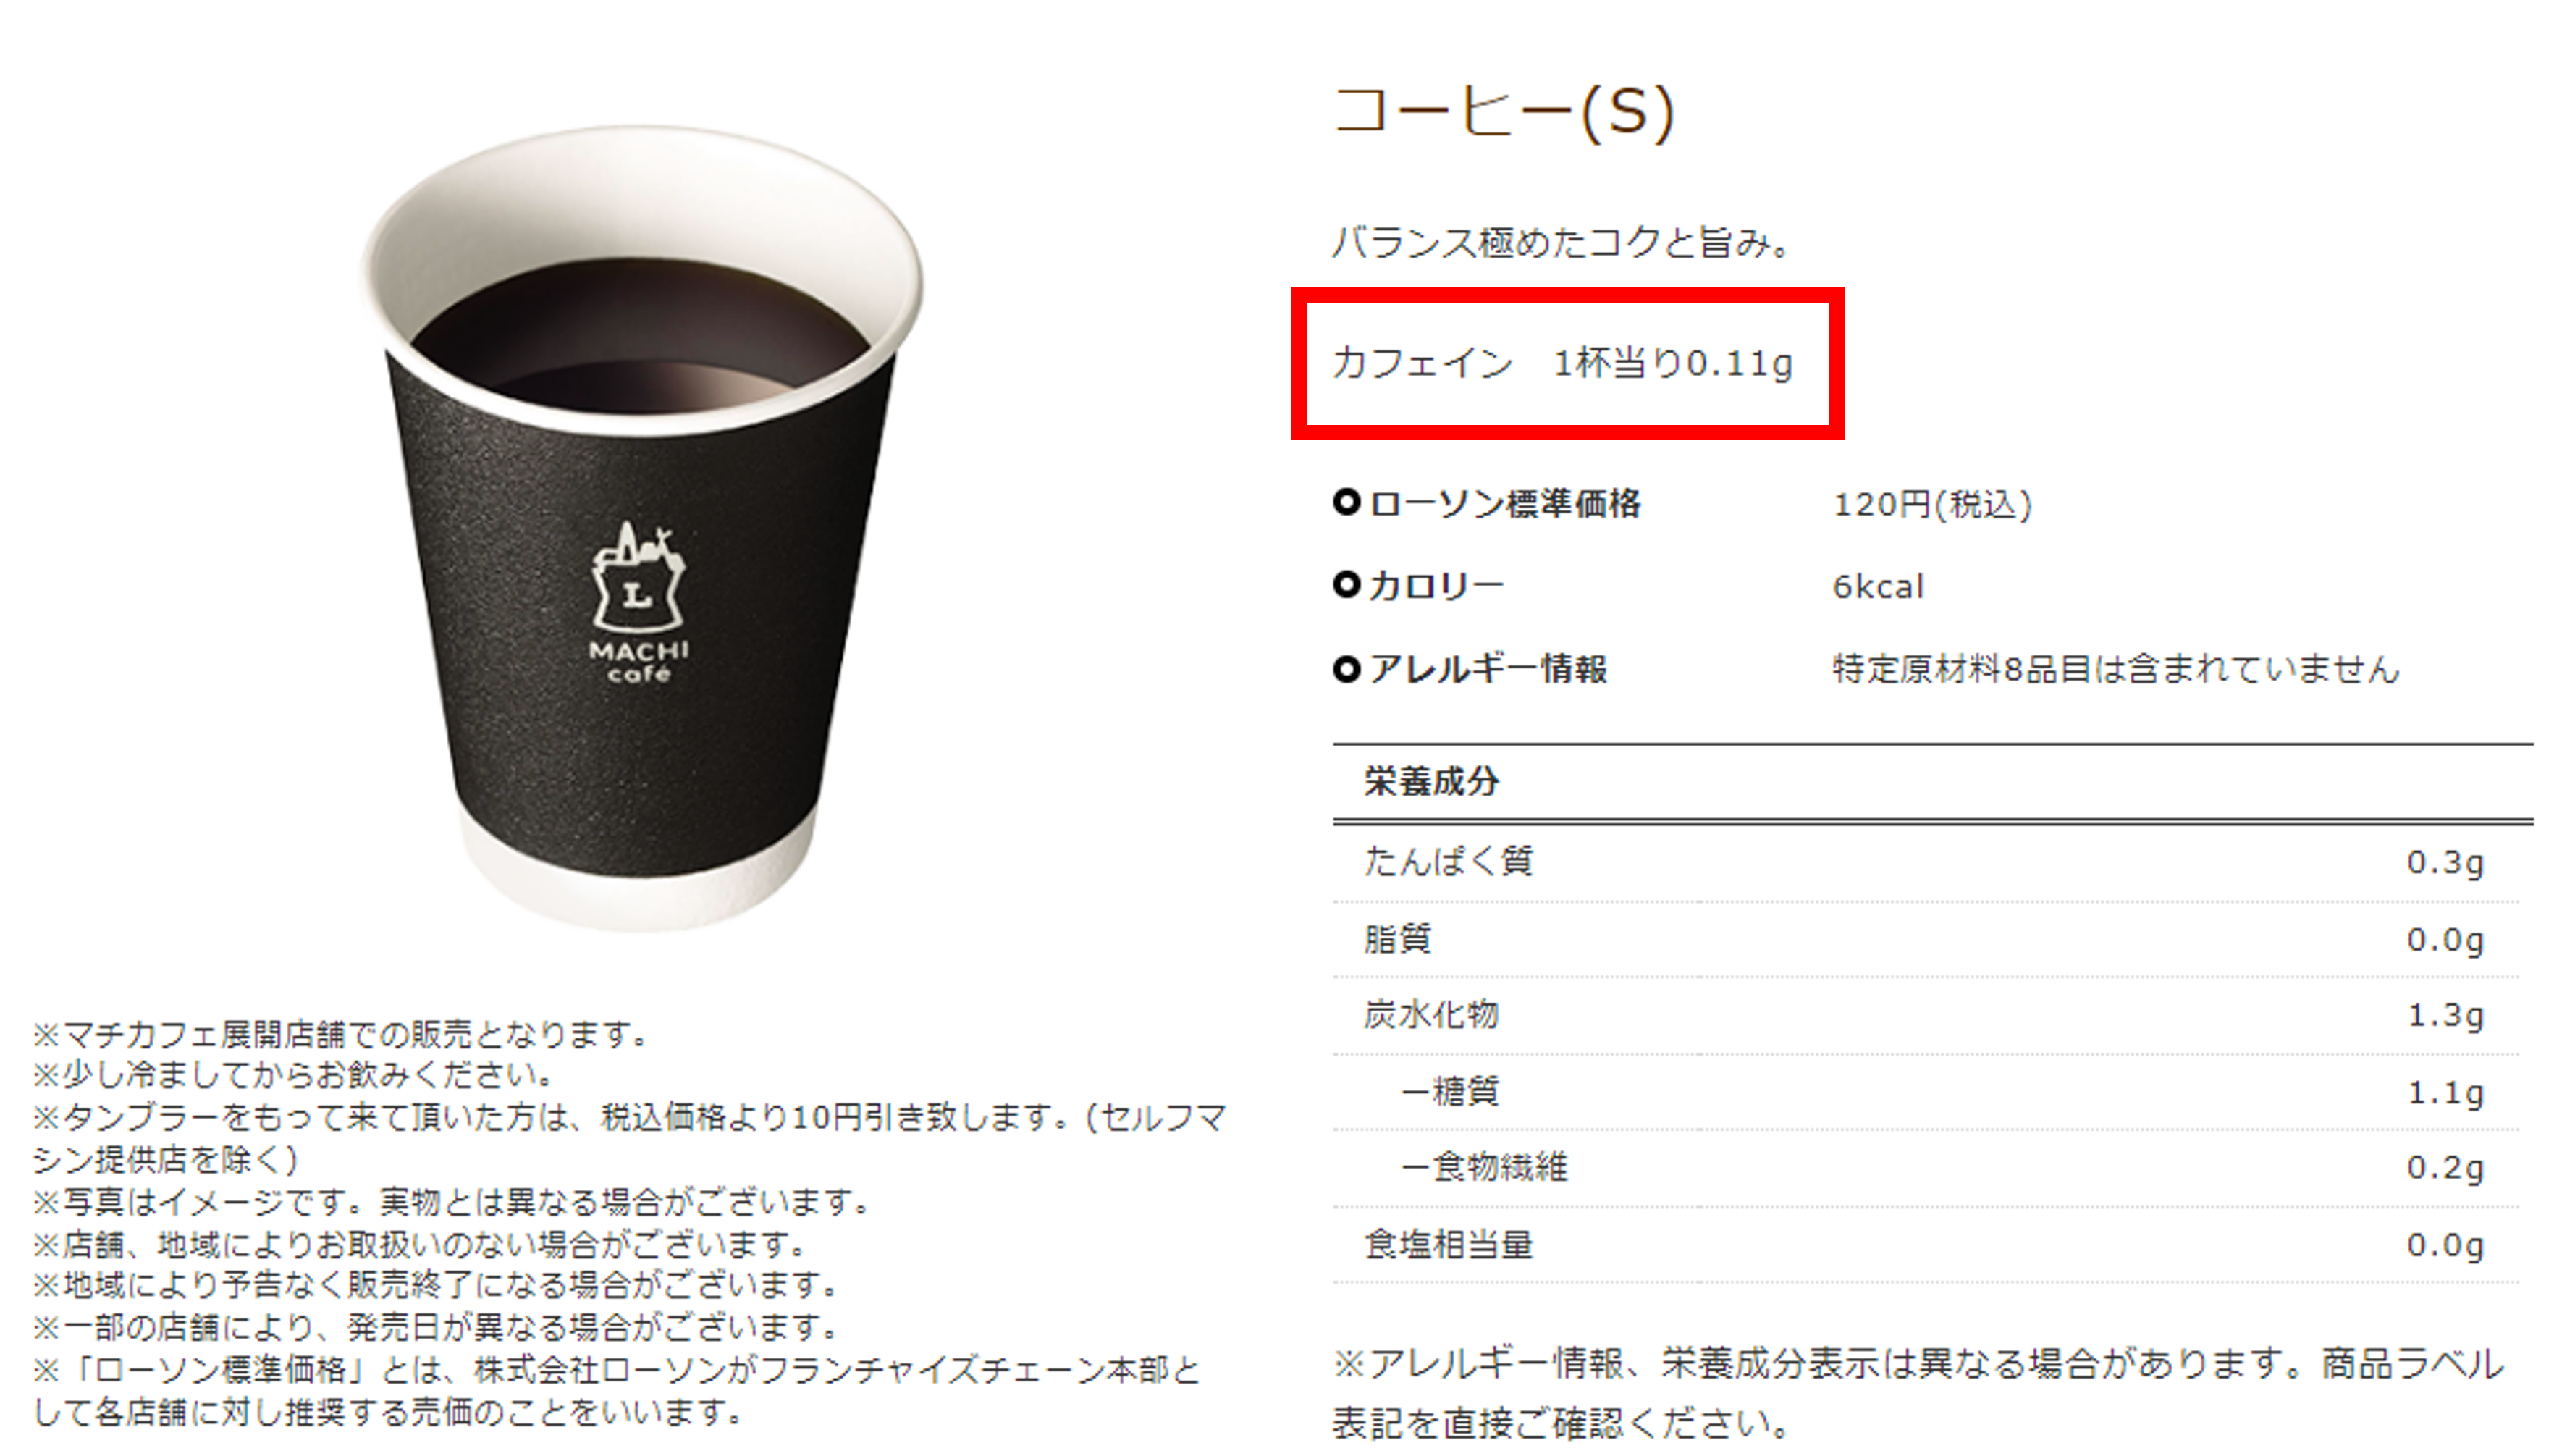
Task: Click the タンブラー 10円引き note
Action: [x=630, y=1138]
